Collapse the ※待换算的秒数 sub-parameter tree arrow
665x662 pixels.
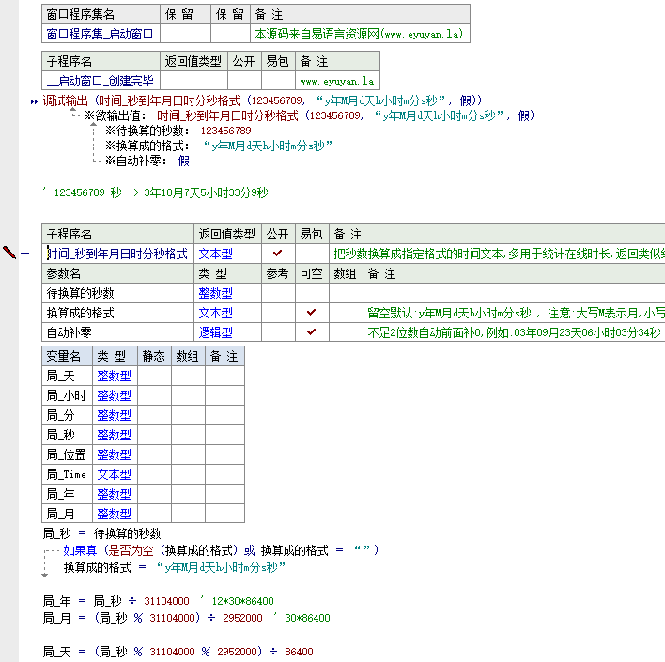(x=93, y=124)
